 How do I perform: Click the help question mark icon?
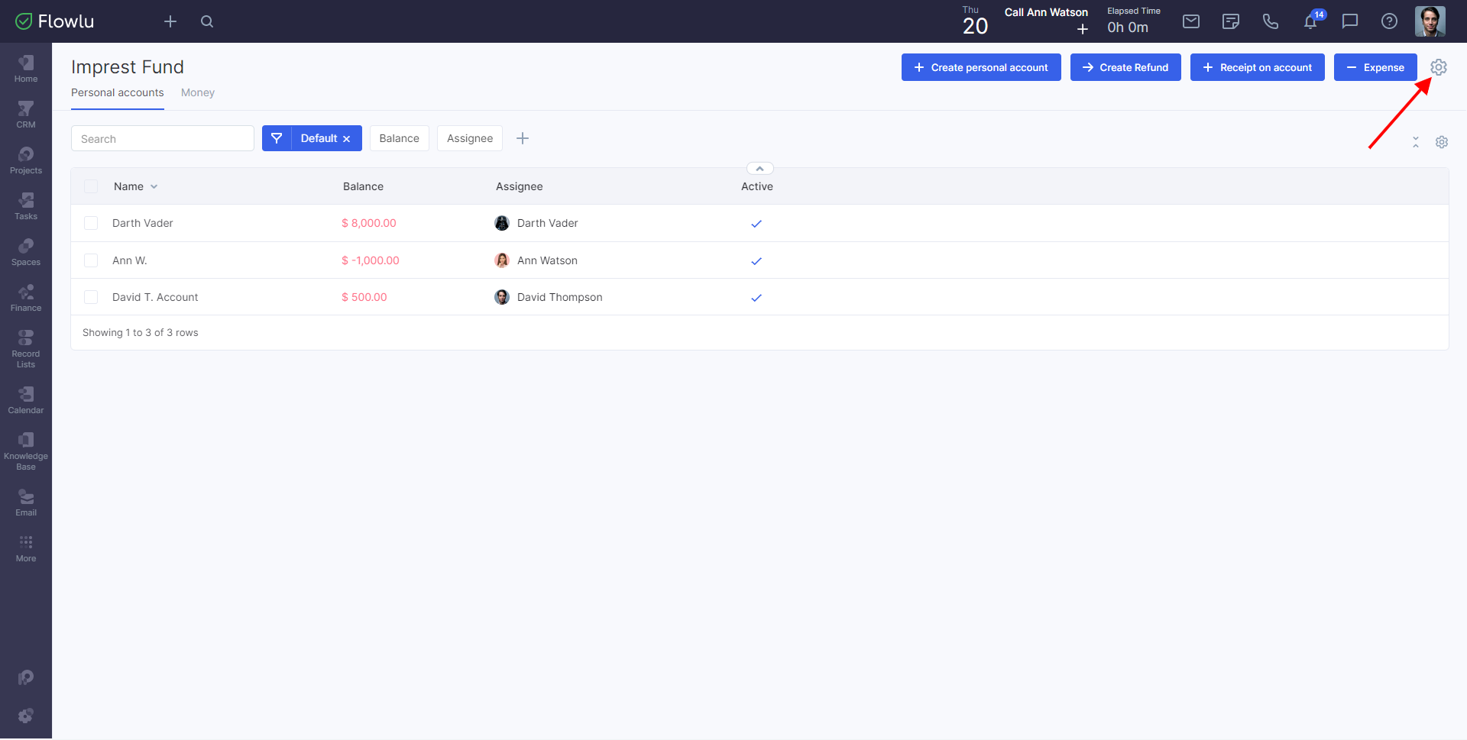1389,21
